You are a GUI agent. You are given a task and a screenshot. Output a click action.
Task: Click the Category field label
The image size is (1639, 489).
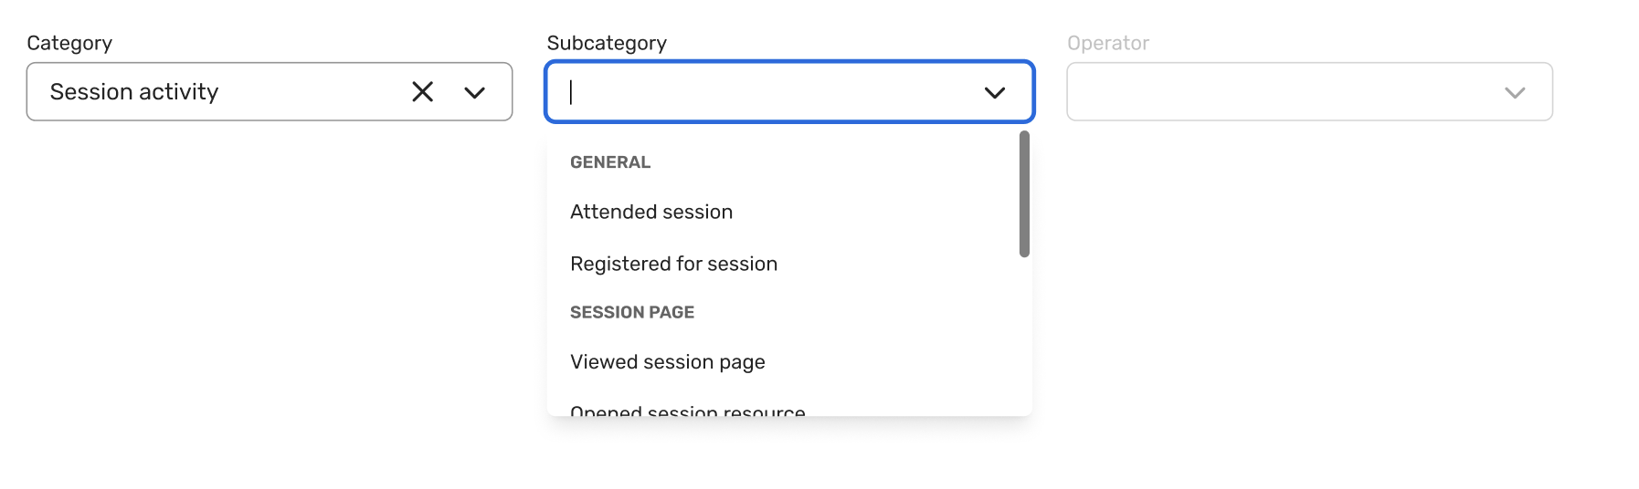point(69,43)
